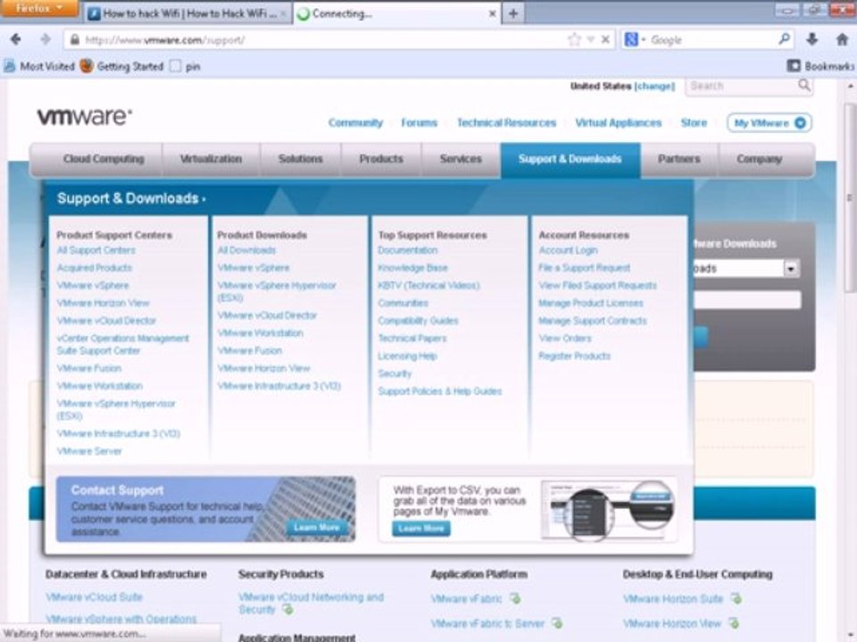Viewport: 857px width, 642px height.
Task: Click the site search magnifier icon
Action: (804, 86)
